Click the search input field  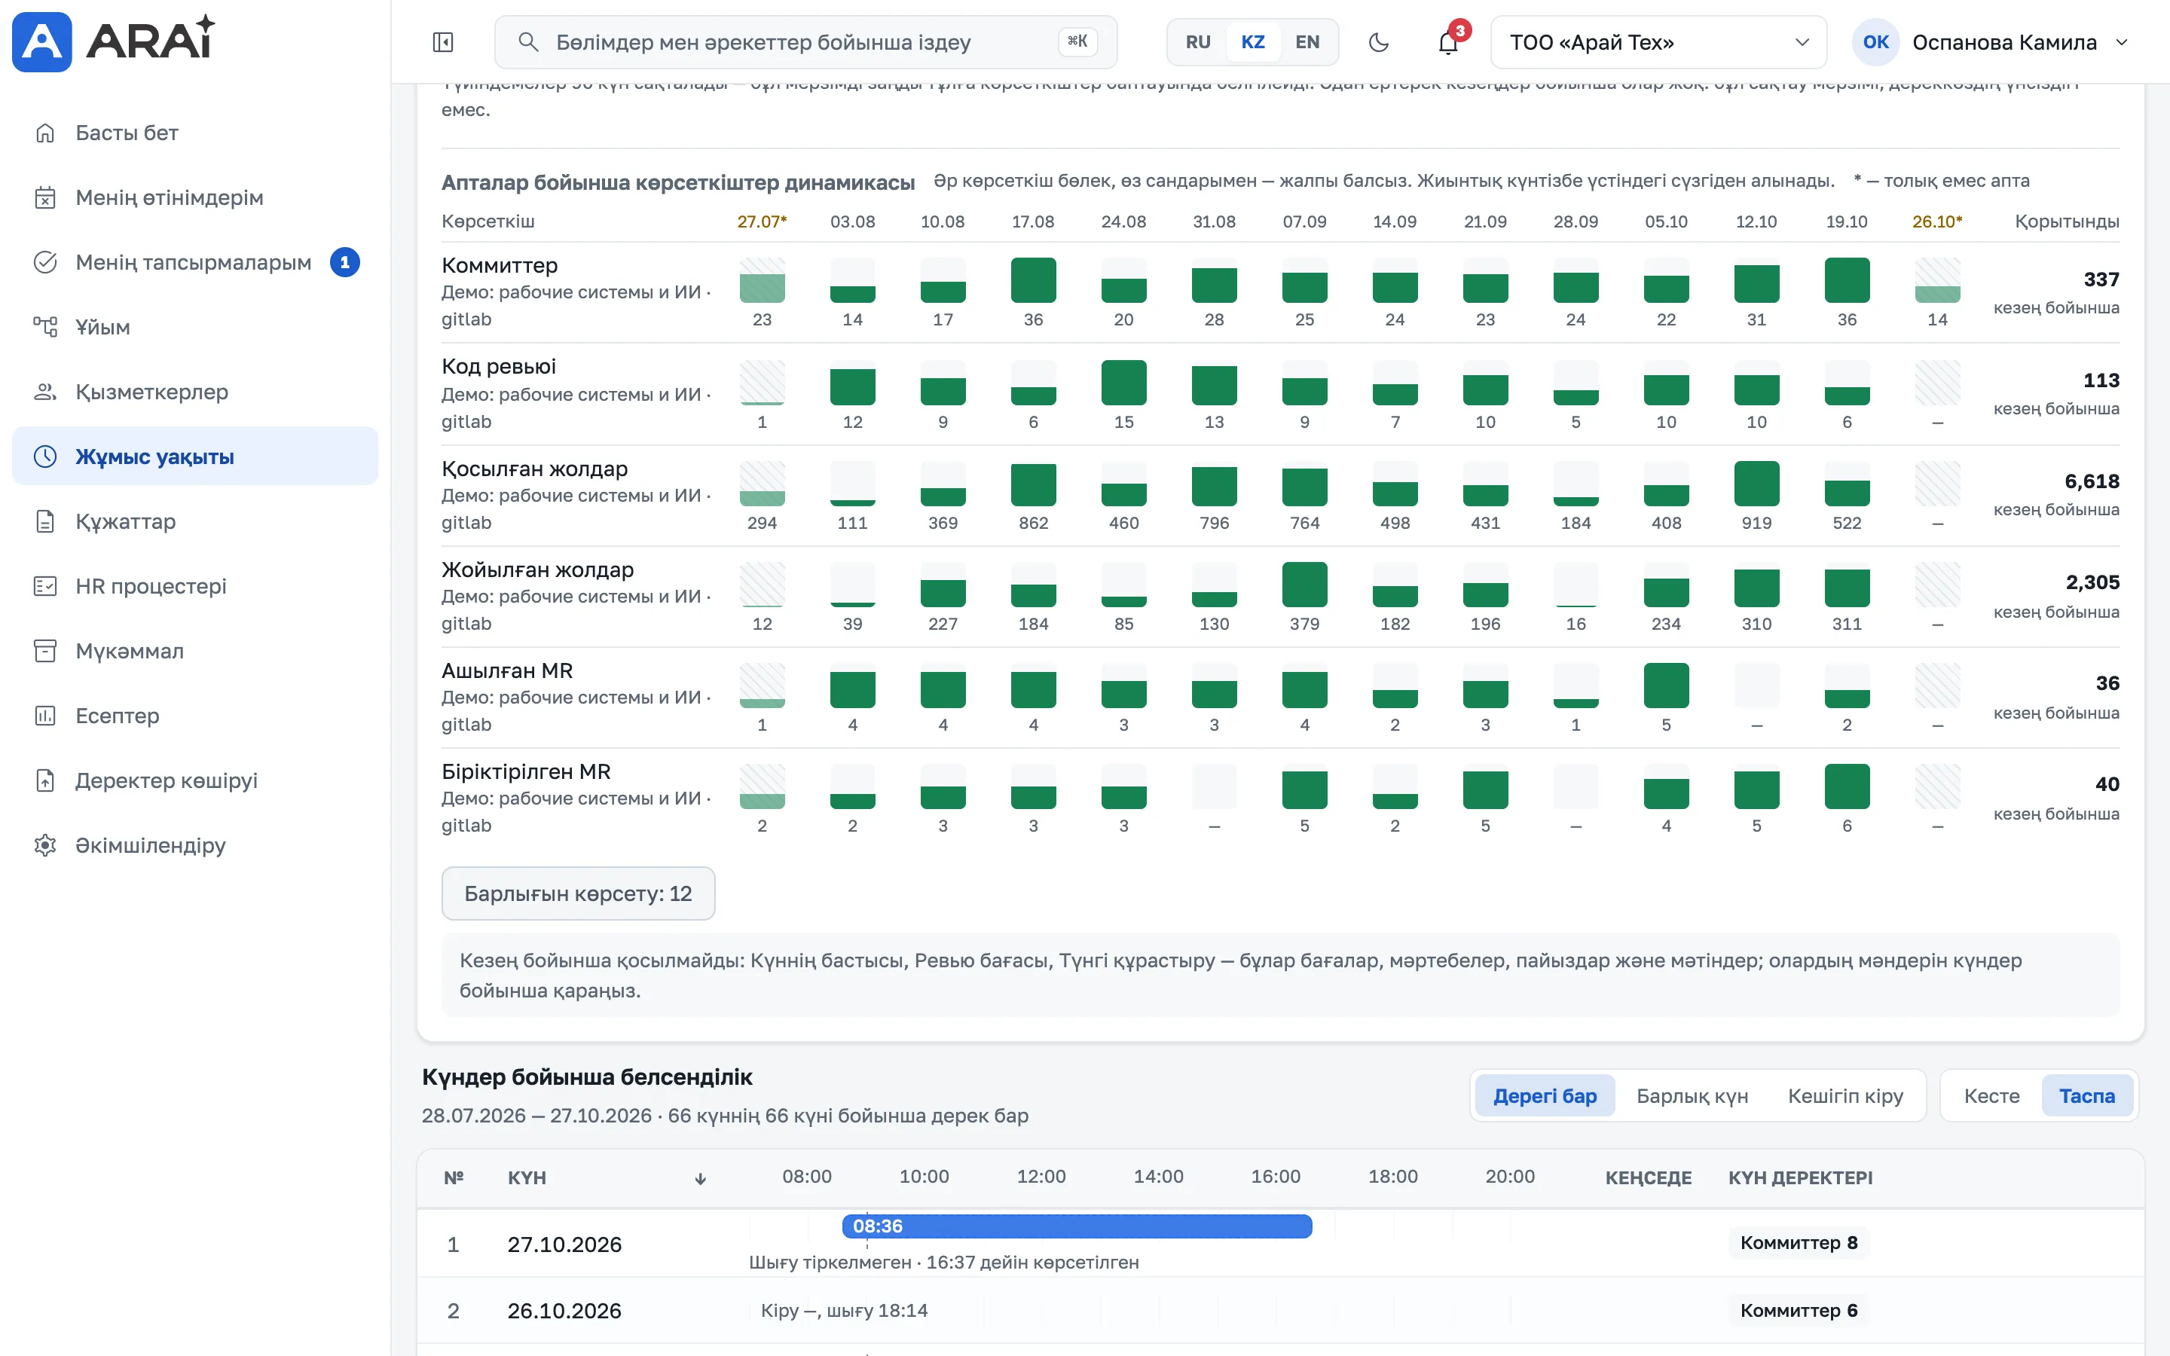[x=806, y=42]
